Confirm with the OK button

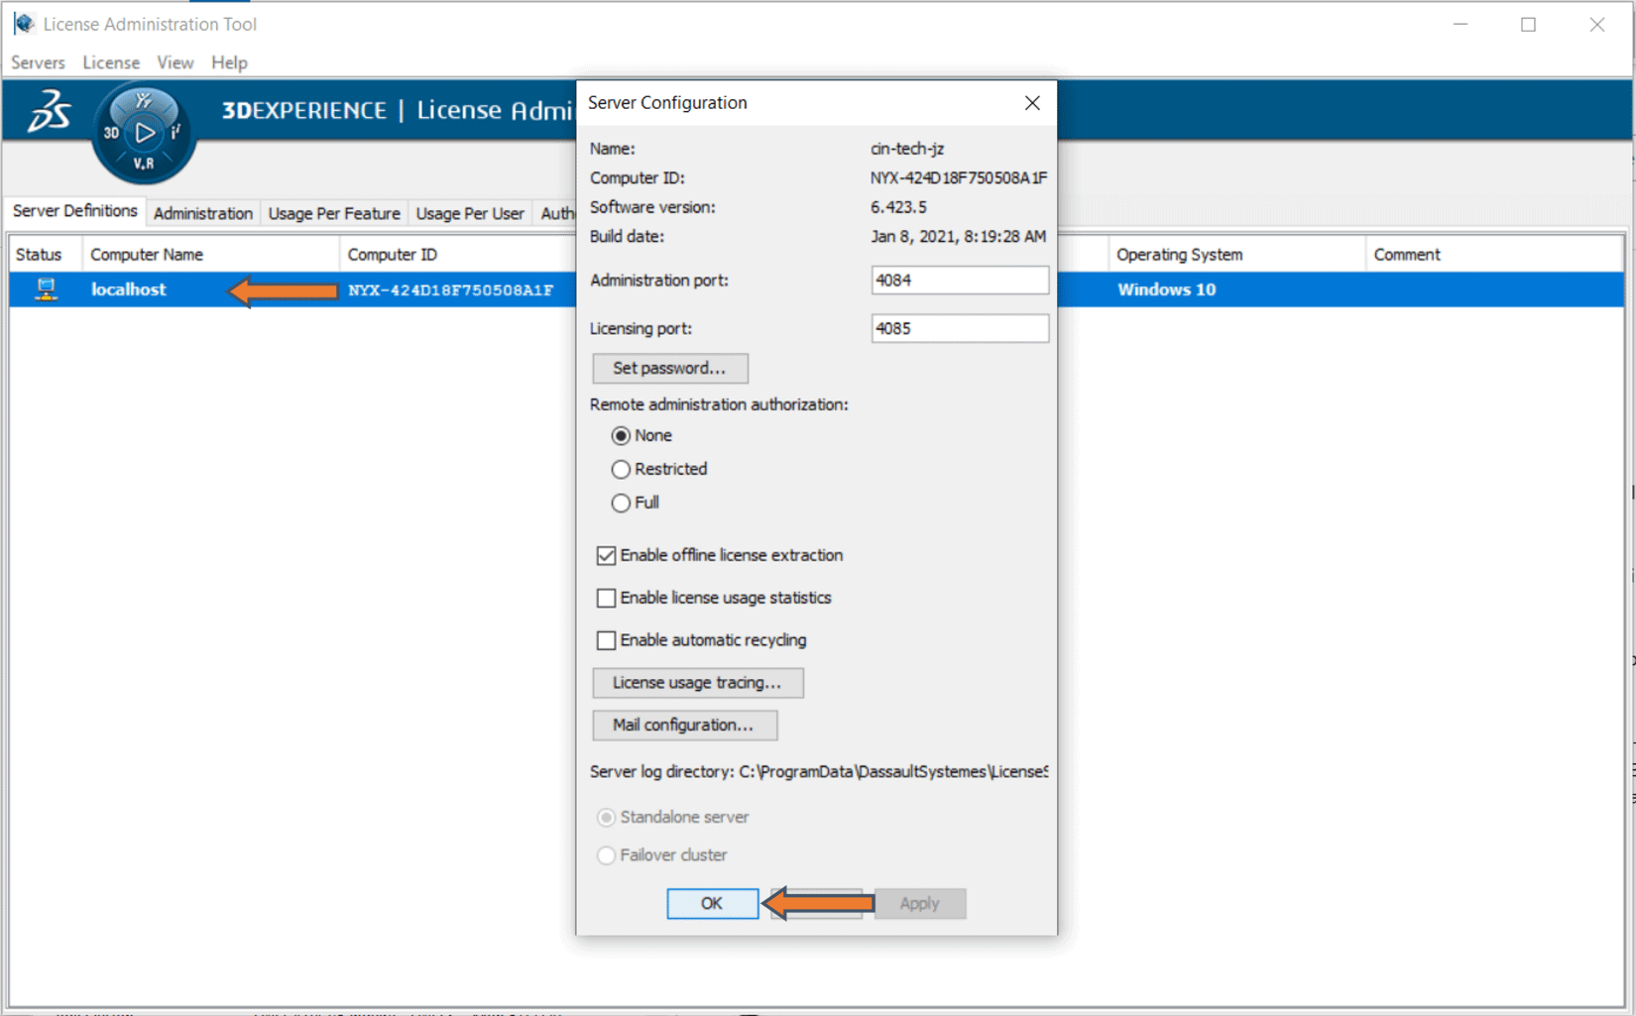click(712, 904)
